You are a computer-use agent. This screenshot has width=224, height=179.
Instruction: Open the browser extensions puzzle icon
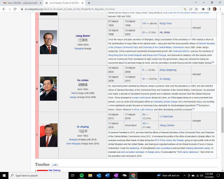[x=203, y=9]
